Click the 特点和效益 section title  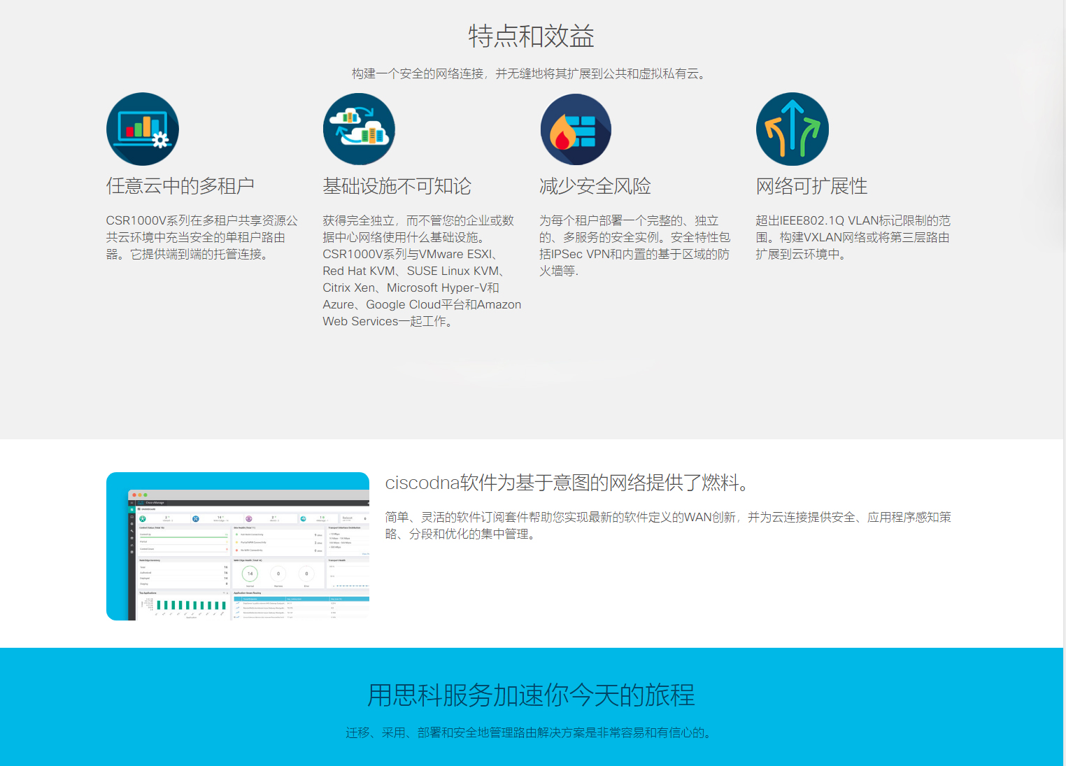coord(532,36)
